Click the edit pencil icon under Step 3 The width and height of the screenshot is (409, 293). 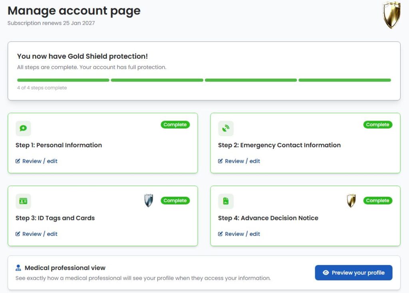tap(18, 234)
